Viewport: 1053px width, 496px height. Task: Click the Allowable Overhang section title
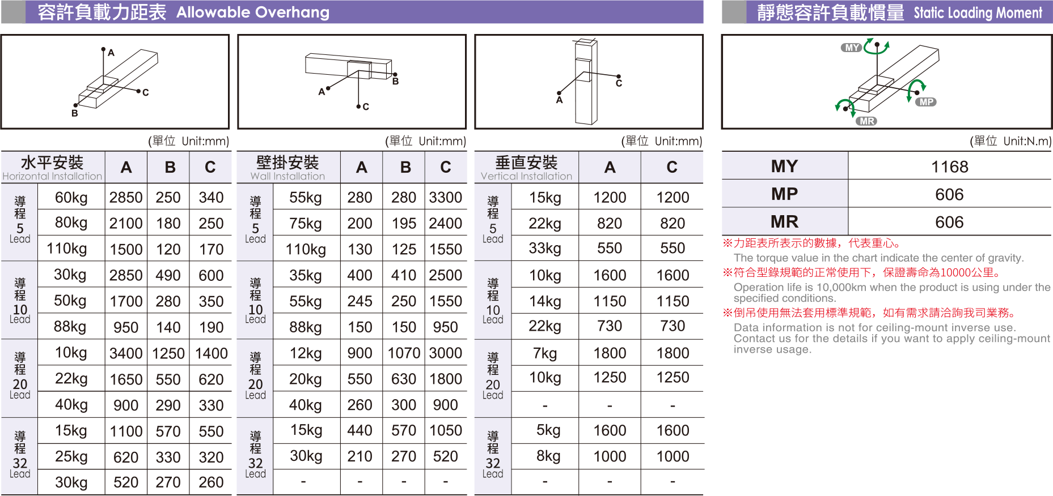184,12
